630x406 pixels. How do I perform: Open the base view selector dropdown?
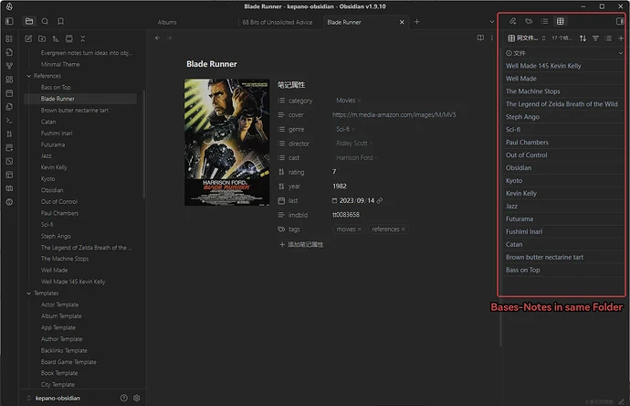[526, 38]
